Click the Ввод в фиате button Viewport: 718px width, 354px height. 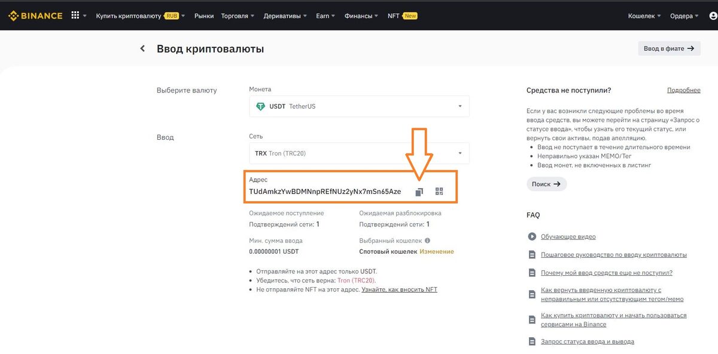point(669,48)
